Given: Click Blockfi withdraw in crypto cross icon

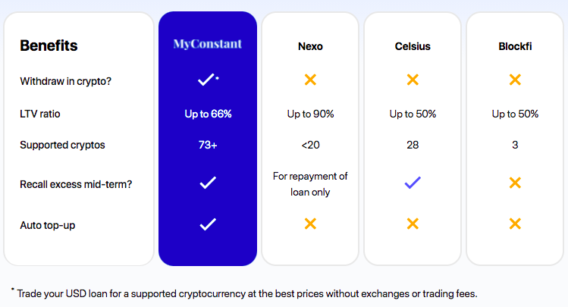Looking at the screenshot, I should 515,80.
